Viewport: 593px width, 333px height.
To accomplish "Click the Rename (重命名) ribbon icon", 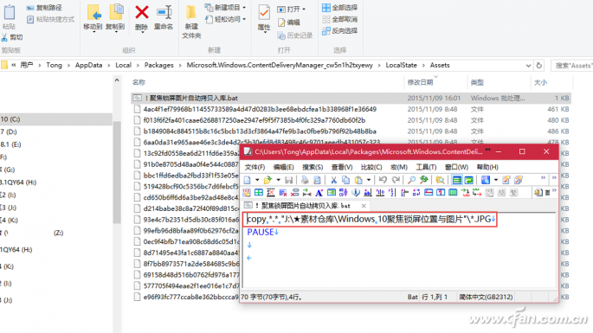I will (164, 13).
